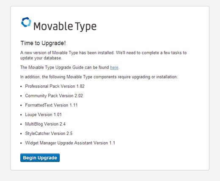Select the MultiBlog Version 2.4 item
This screenshot has height=181, width=220.
click(45, 124)
